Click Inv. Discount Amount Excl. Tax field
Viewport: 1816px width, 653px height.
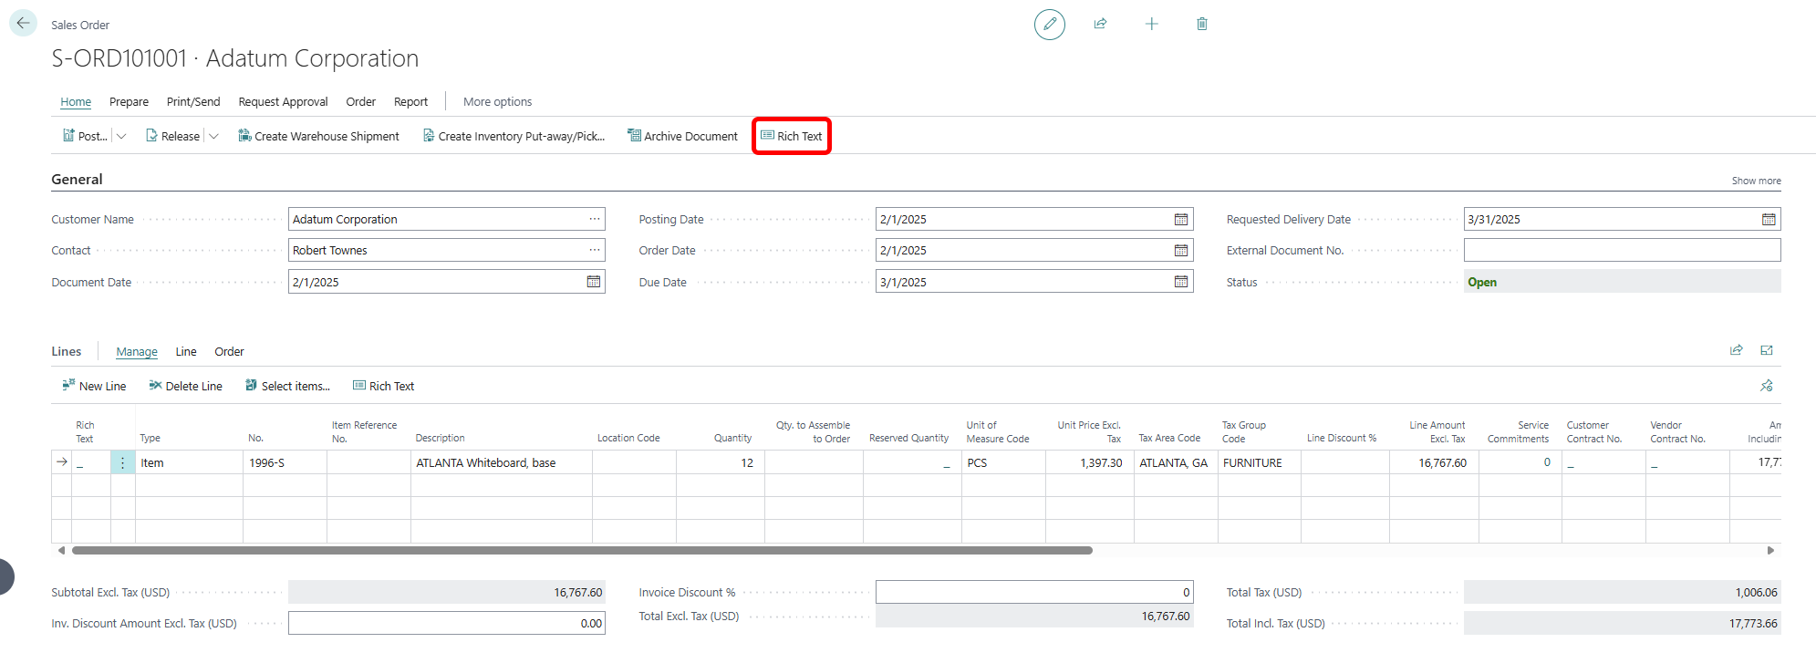tap(447, 623)
